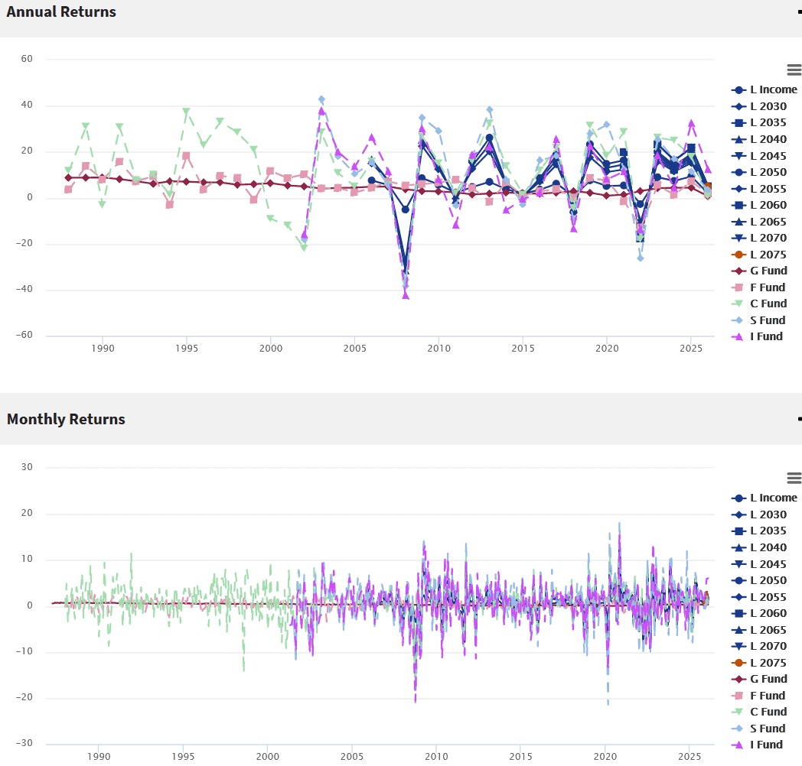
Task: Open the Annual Returns chart hamburger menu
Action: point(794,70)
